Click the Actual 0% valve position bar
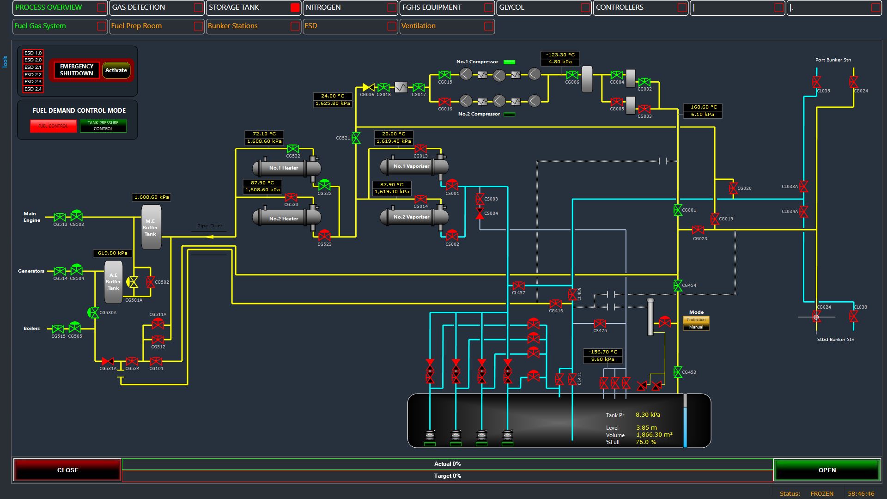This screenshot has height=499, width=887. [447, 464]
